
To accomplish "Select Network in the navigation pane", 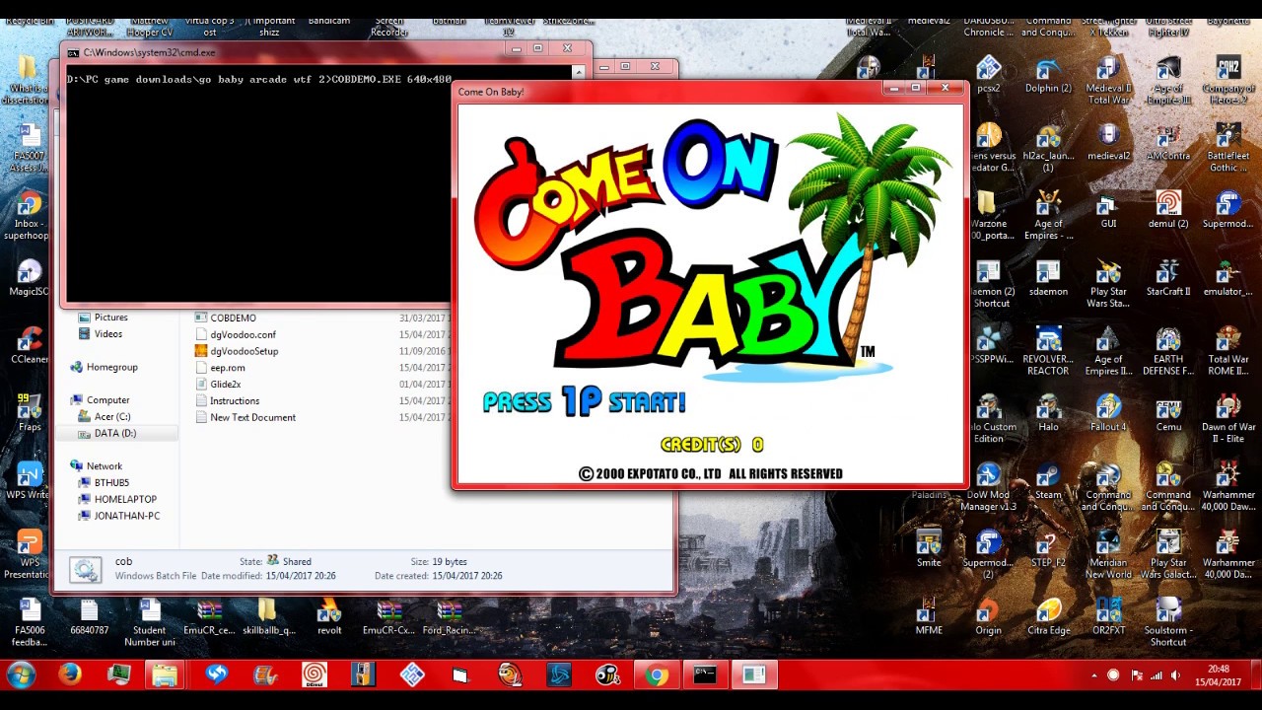I will [x=96, y=466].
